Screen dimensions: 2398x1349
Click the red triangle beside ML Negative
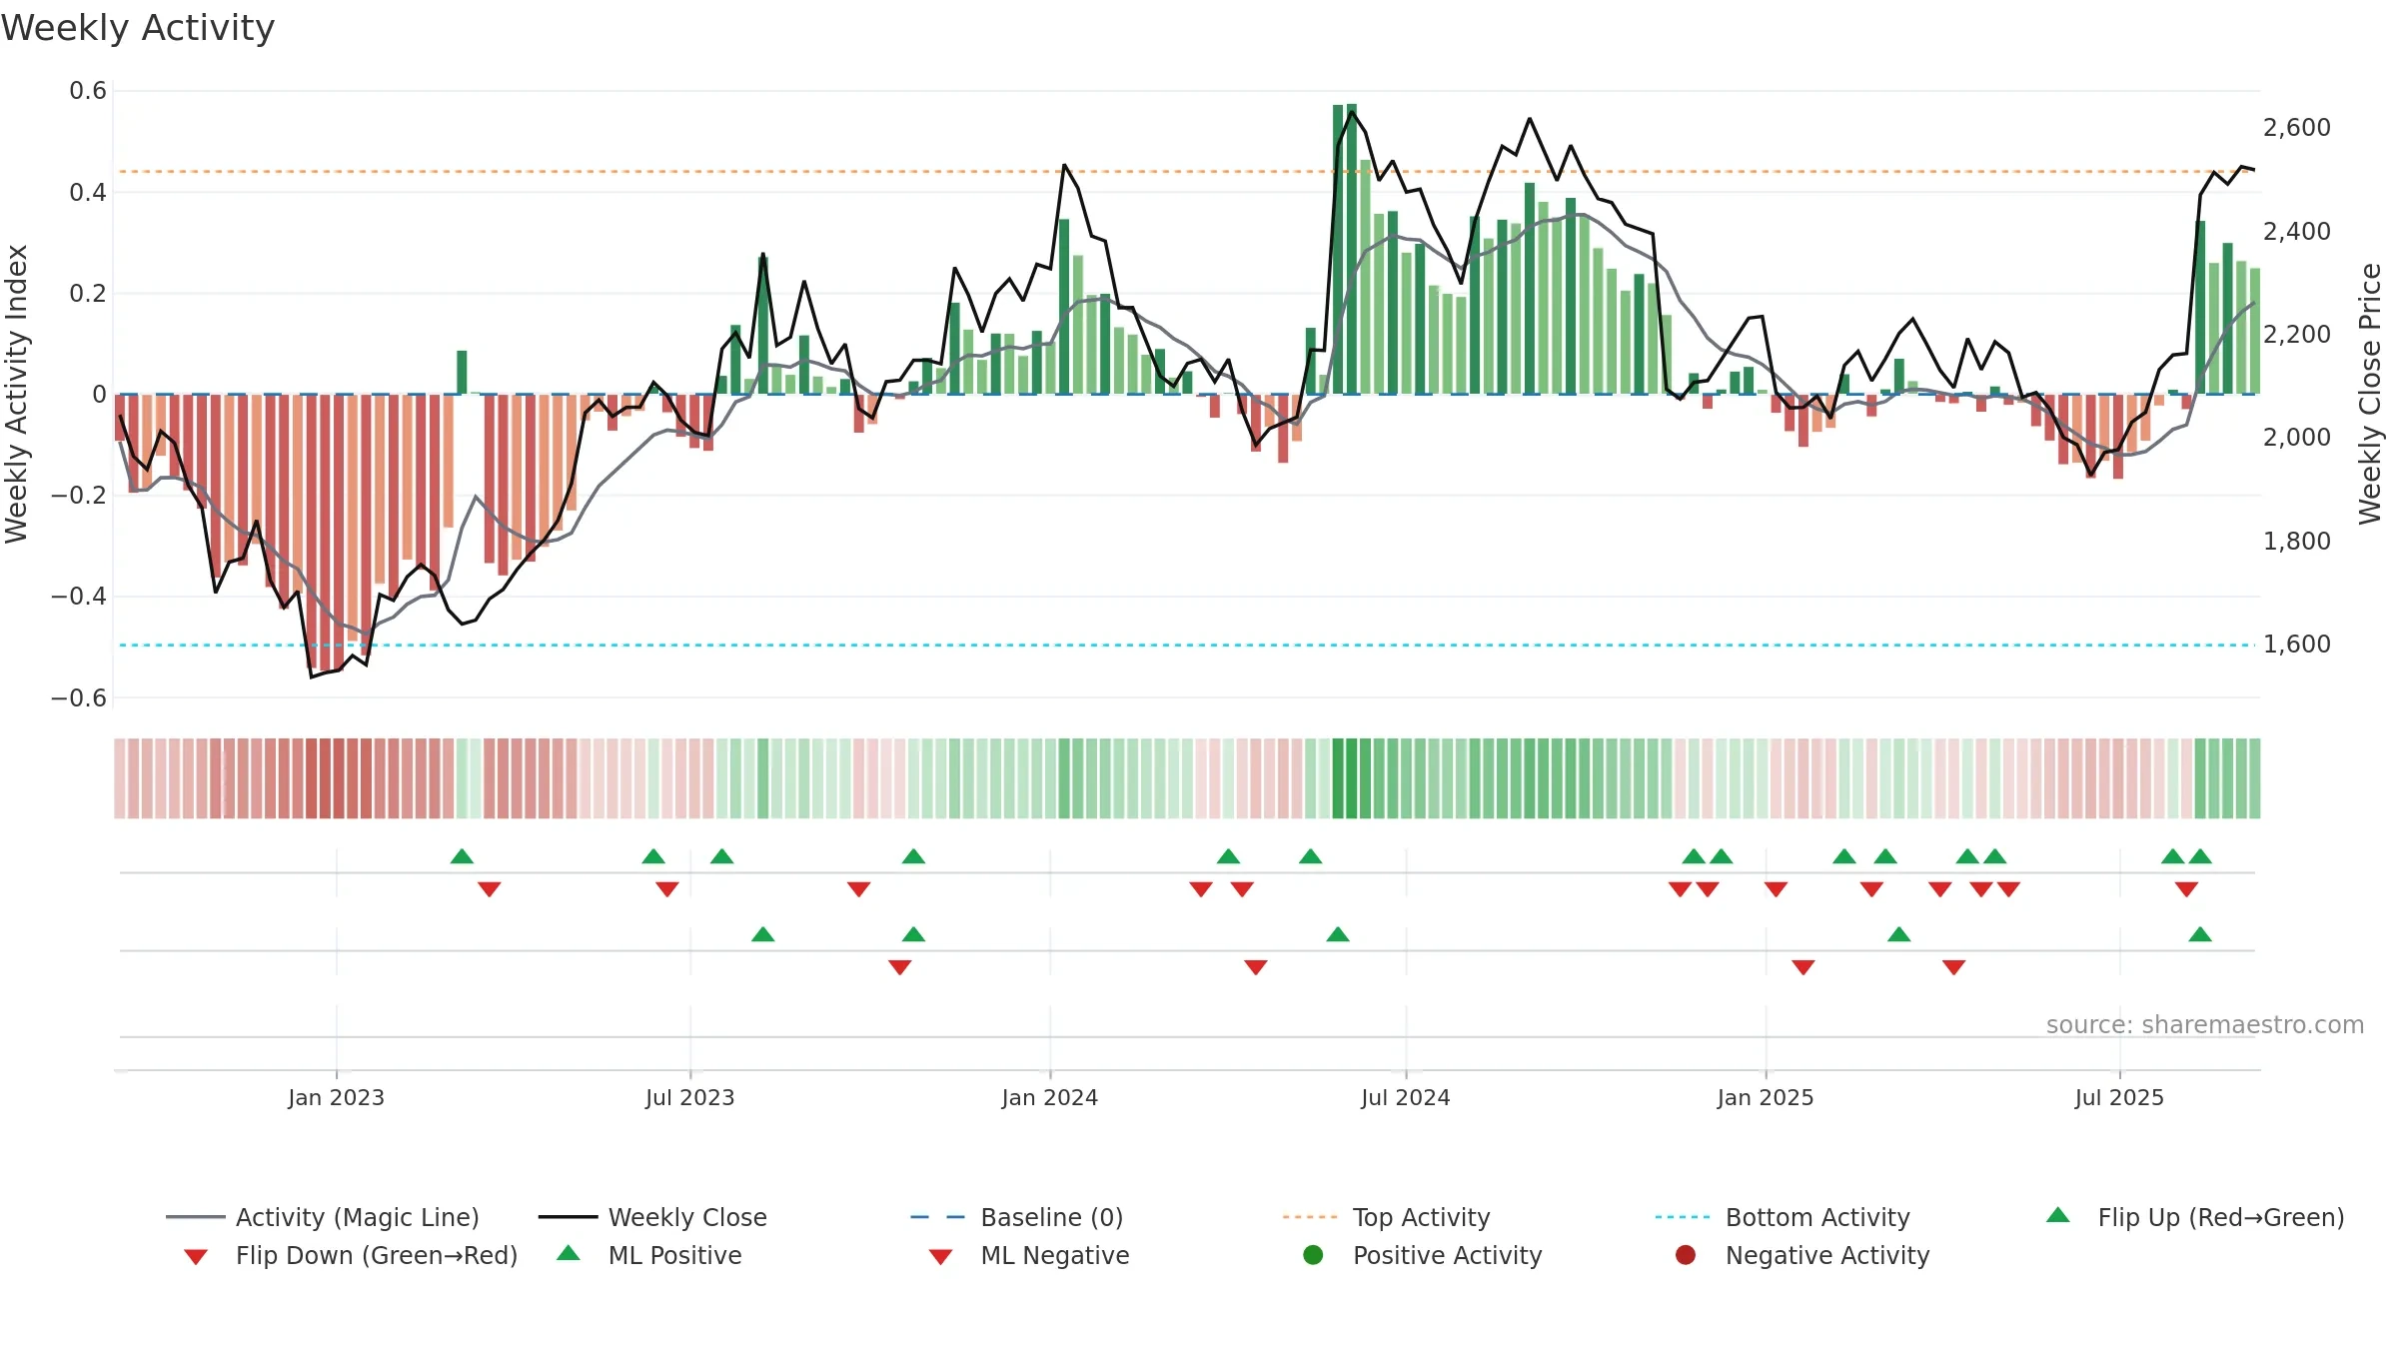click(940, 1257)
